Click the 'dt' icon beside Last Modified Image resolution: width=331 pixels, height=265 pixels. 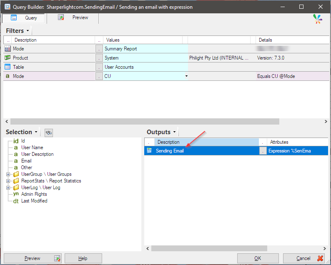(16, 201)
